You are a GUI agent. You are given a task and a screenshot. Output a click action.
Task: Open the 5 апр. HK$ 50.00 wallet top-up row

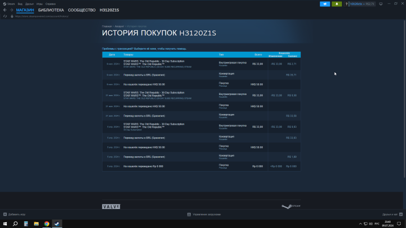201,147
